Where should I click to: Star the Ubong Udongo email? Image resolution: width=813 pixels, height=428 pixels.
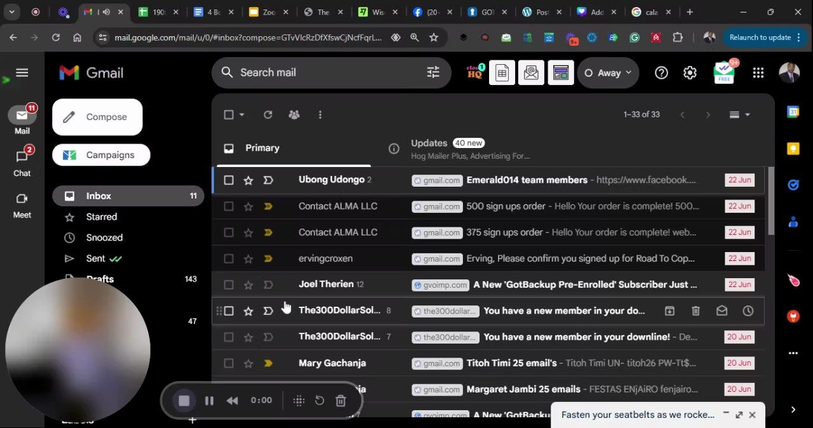pos(248,180)
